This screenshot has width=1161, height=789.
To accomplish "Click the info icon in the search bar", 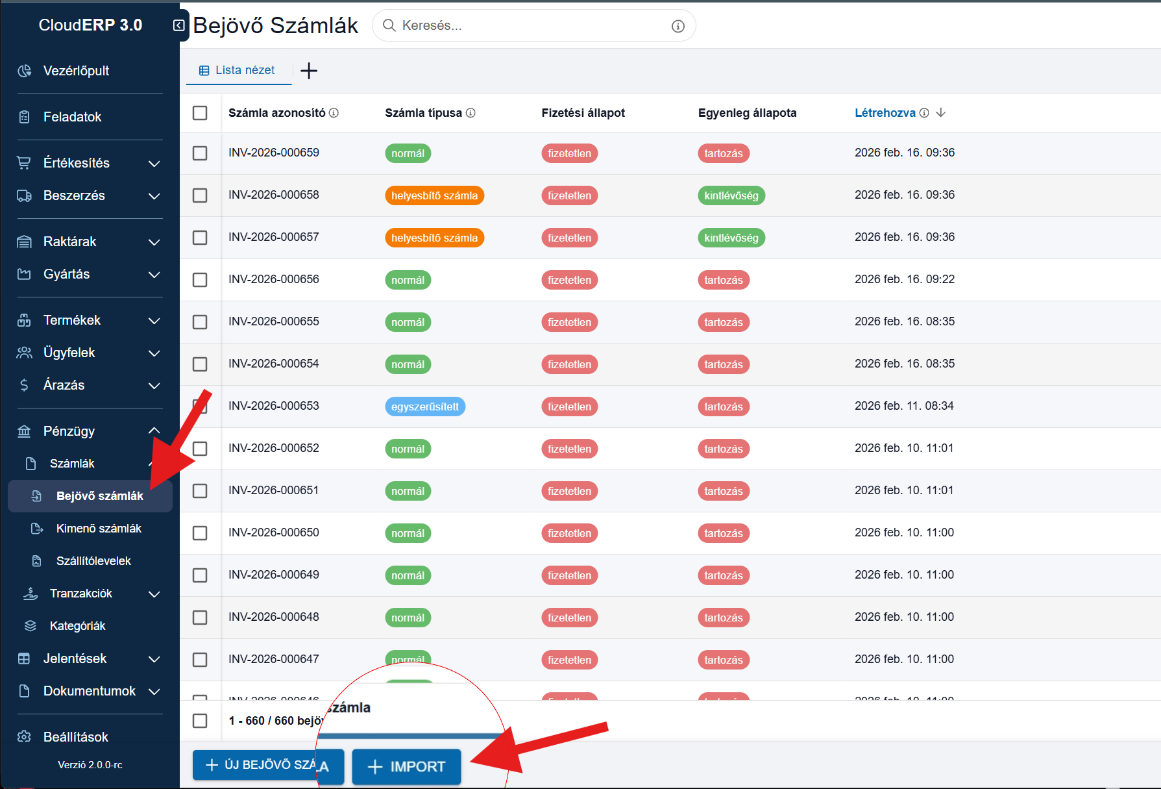I will point(678,26).
